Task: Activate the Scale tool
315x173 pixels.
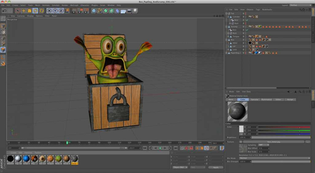Action: (30, 11)
